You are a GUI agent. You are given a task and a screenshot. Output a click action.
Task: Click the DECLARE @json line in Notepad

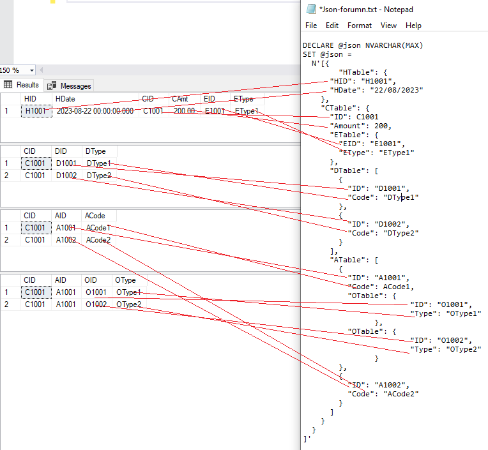pos(363,45)
